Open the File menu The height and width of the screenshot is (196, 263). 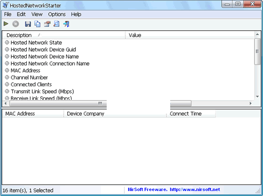coord(8,14)
